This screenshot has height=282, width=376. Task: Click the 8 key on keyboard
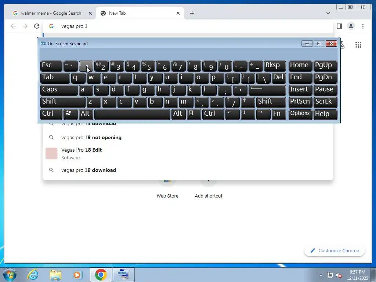point(194,66)
